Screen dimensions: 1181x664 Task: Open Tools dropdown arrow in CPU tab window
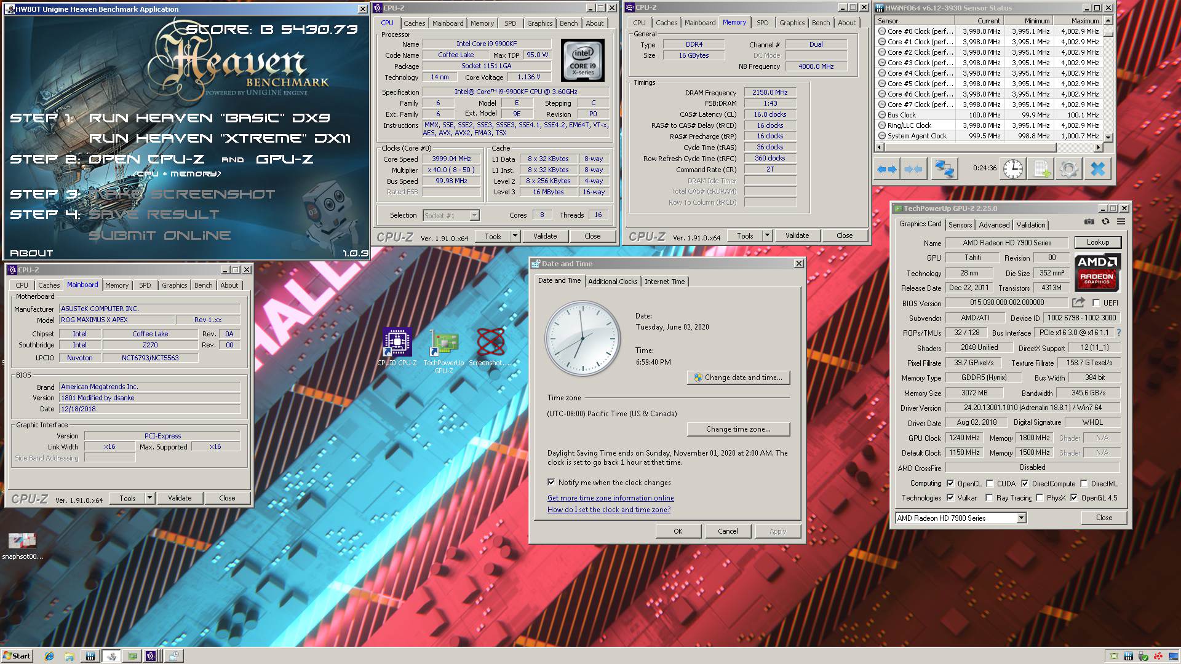pyautogui.click(x=515, y=236)
